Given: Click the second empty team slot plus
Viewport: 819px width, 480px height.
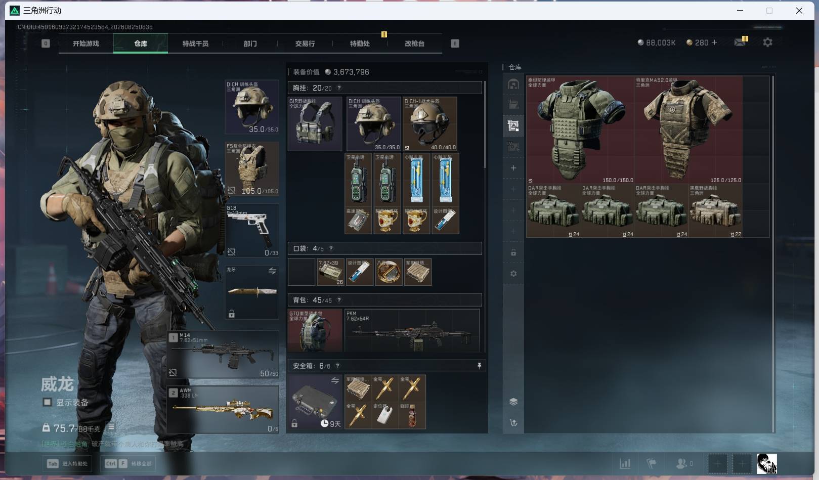Looking at the screenshot, I should [742, 463].
